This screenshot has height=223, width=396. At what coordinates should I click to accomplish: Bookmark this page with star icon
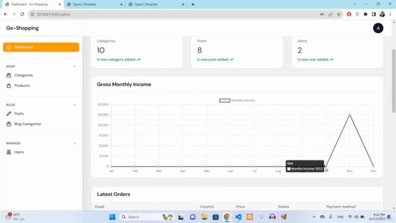pyautogui.click(x=338, y=14)
